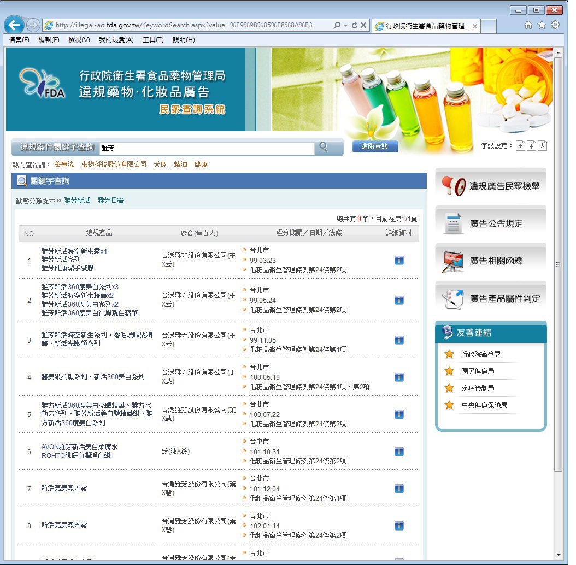The width and height of the screenshot is (576, 565).
Task: Open details icon for row 5 (100.07.22)
Action: pos(399,414)
